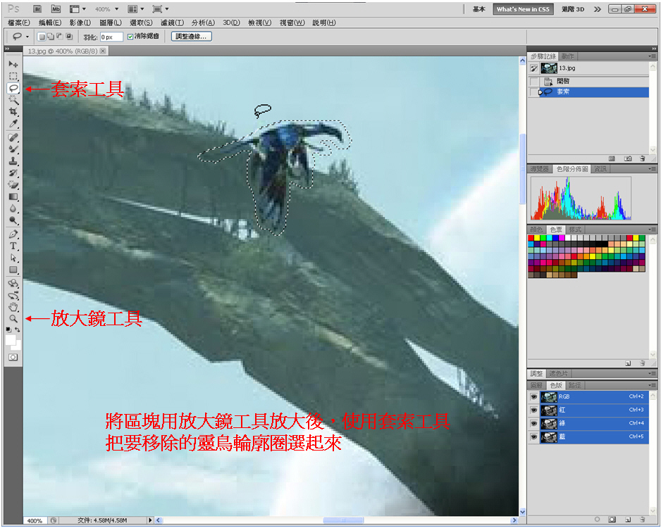The width and height of the screenshot is (661, 528).
Task: Open the 選取(S) menu
Action: tap(141, 23)
